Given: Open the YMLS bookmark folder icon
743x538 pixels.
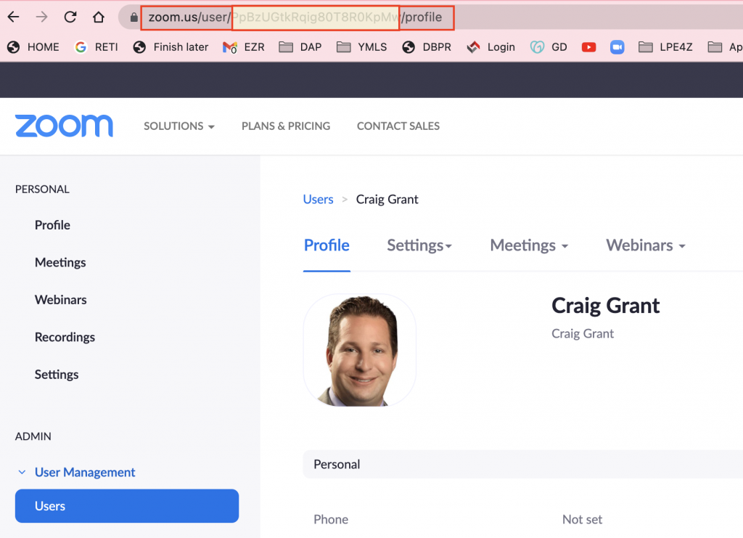Looking at the screenshot, I should pos(343,47).
